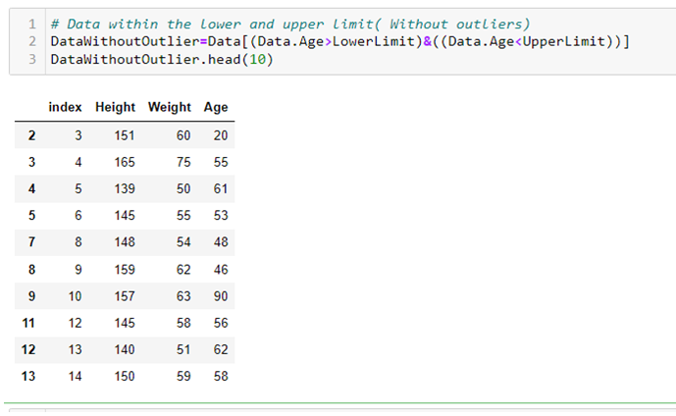
Task: Select bold row label 9 in the table
Action: pos(32,296)
